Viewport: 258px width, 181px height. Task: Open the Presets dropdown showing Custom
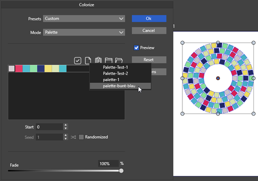84,19
